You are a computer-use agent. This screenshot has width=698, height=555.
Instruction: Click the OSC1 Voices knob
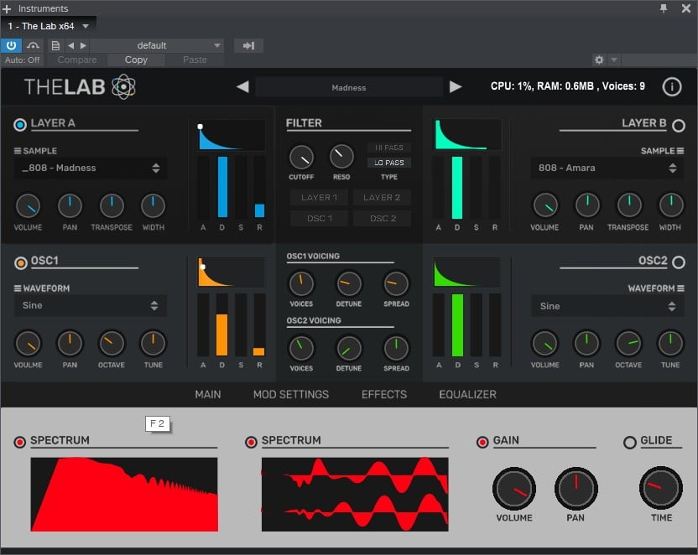coord(301,283)
